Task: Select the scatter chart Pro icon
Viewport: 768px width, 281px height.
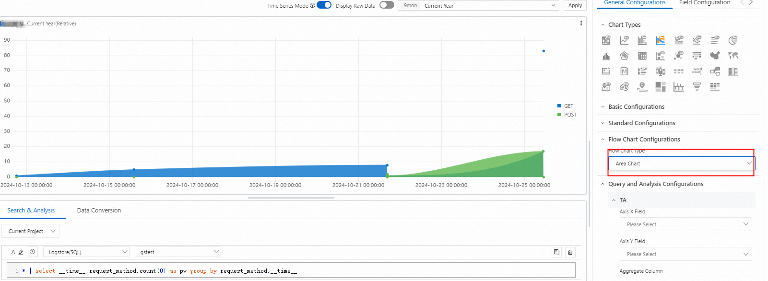Action: pyautogui.click(x=661, y=56)
